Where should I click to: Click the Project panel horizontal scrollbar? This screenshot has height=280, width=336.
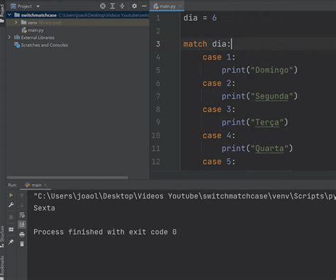67,177
